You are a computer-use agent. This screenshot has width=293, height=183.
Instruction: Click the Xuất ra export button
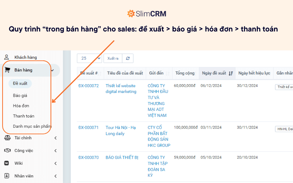tap(113, 59)
